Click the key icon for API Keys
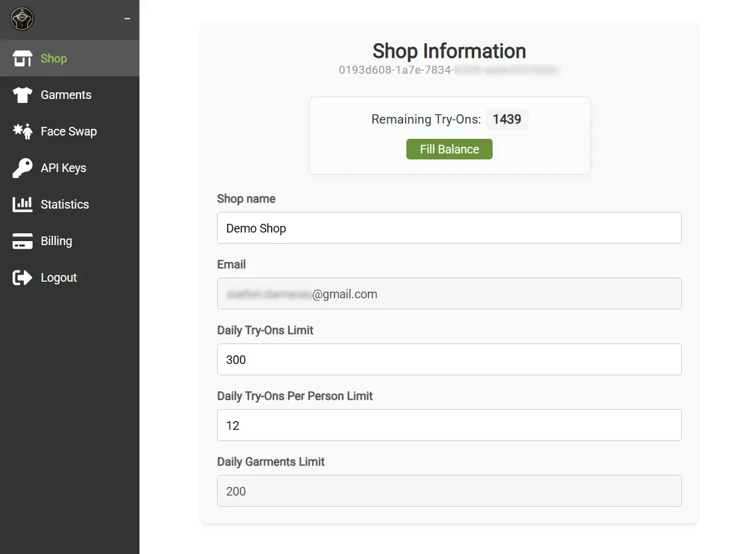Image resolution: width=737 pixels, height=554 pixels. tap(23, 168)
